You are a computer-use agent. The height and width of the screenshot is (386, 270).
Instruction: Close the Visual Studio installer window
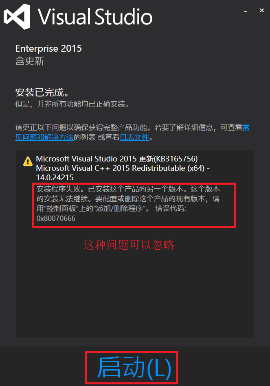click(262, 10)
